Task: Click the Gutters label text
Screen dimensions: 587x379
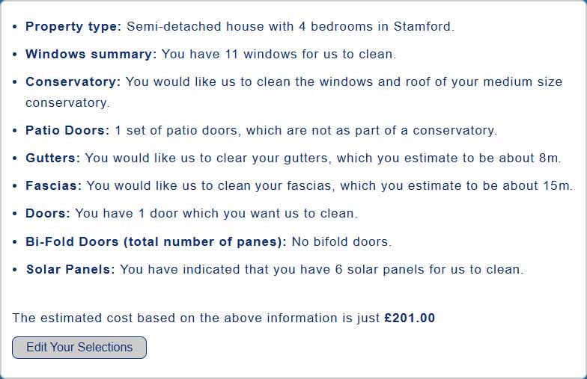Action: pyautogui.click(x=53, y=158)
